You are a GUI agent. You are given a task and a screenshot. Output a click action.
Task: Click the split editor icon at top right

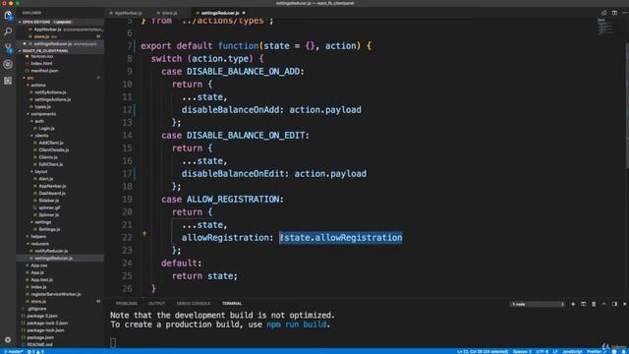pyautogui.click(x=614, y=13)
